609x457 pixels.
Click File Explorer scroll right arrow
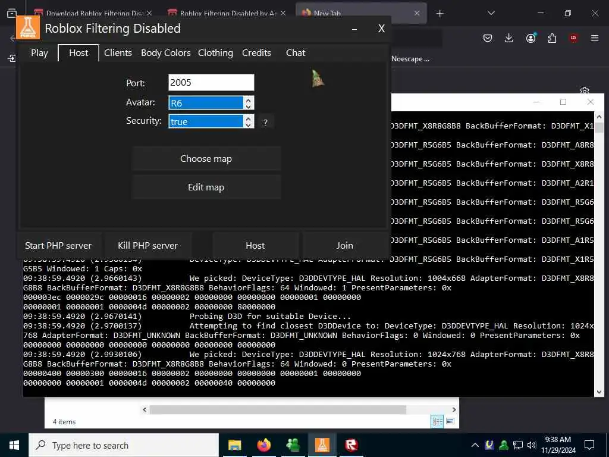(454, 409)
